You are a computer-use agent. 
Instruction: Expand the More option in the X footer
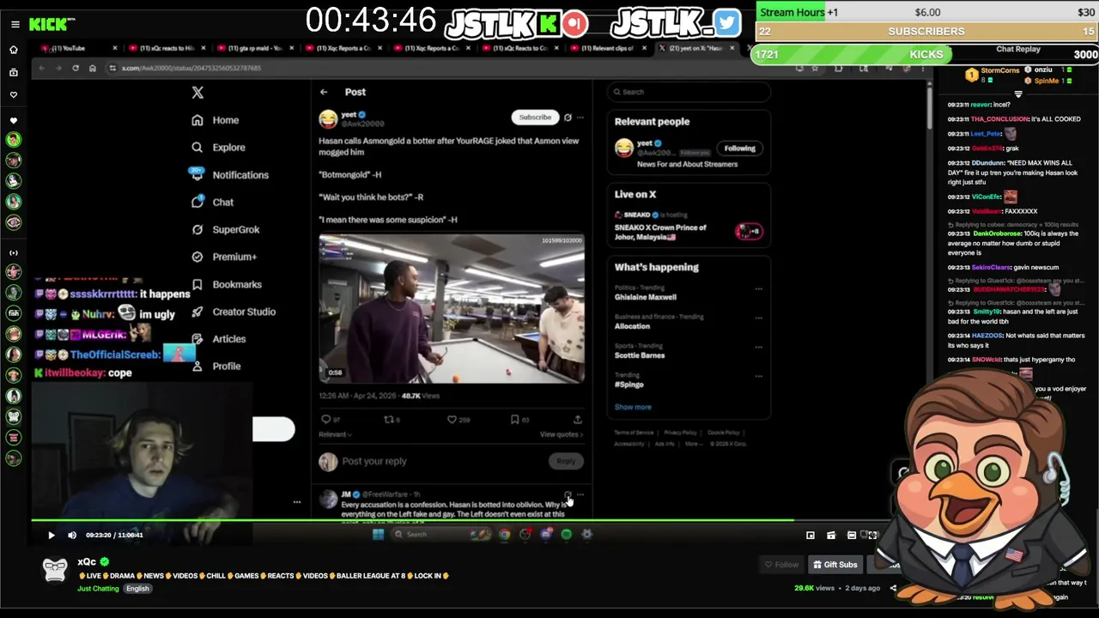coord(694,444)
